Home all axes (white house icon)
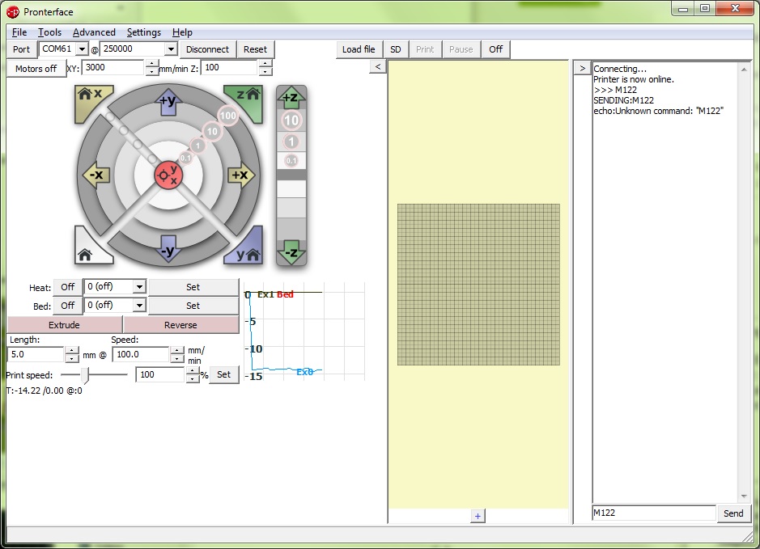This screenshot has height=549, width=760. click(91, 249)
